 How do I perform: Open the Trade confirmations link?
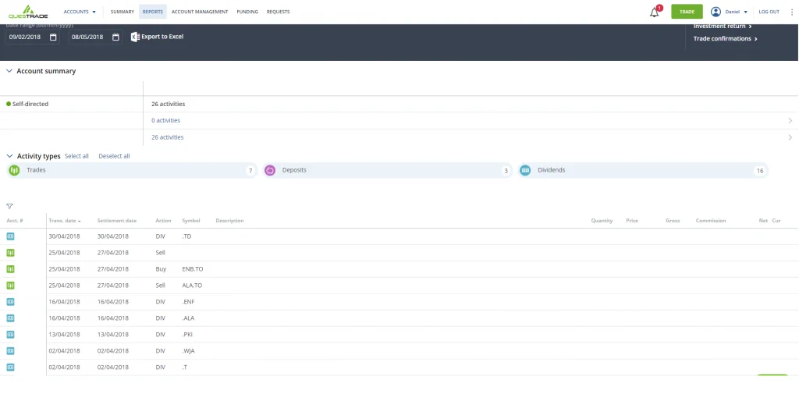(725, 38)
